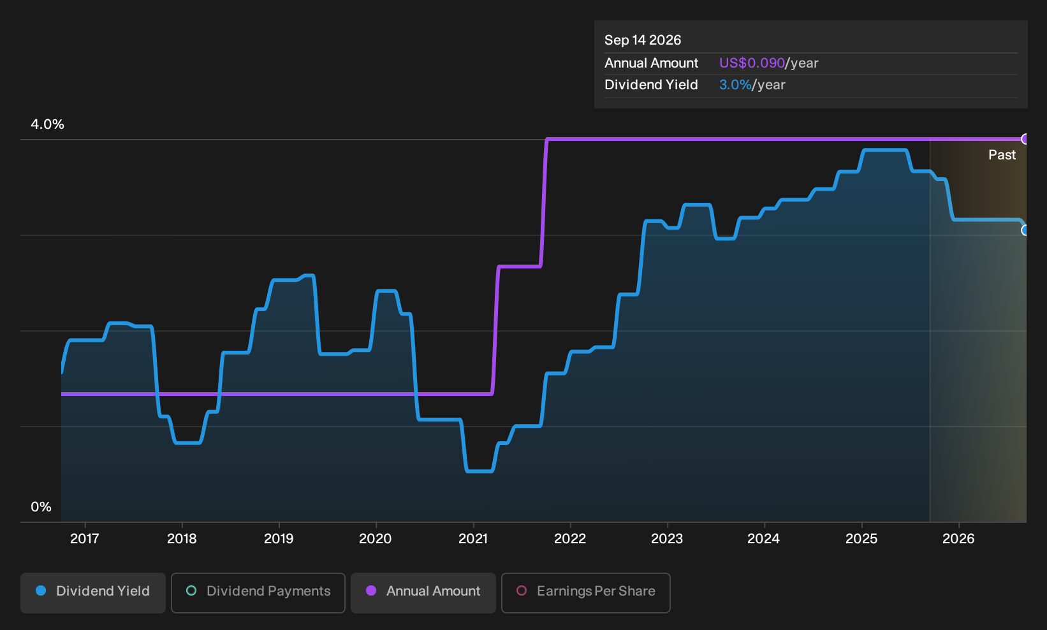Click the Annual Amount label in the tooltip
Image resolution: width=1047 pixels, height=630 pixels.
click(x=652, y=63)
